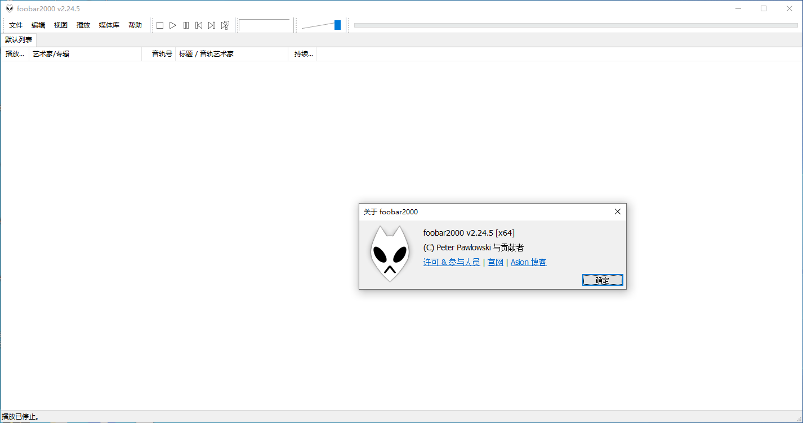Click the foobar2000 v2.24.5 [x64] version text
803x423 pixels.
469,233
